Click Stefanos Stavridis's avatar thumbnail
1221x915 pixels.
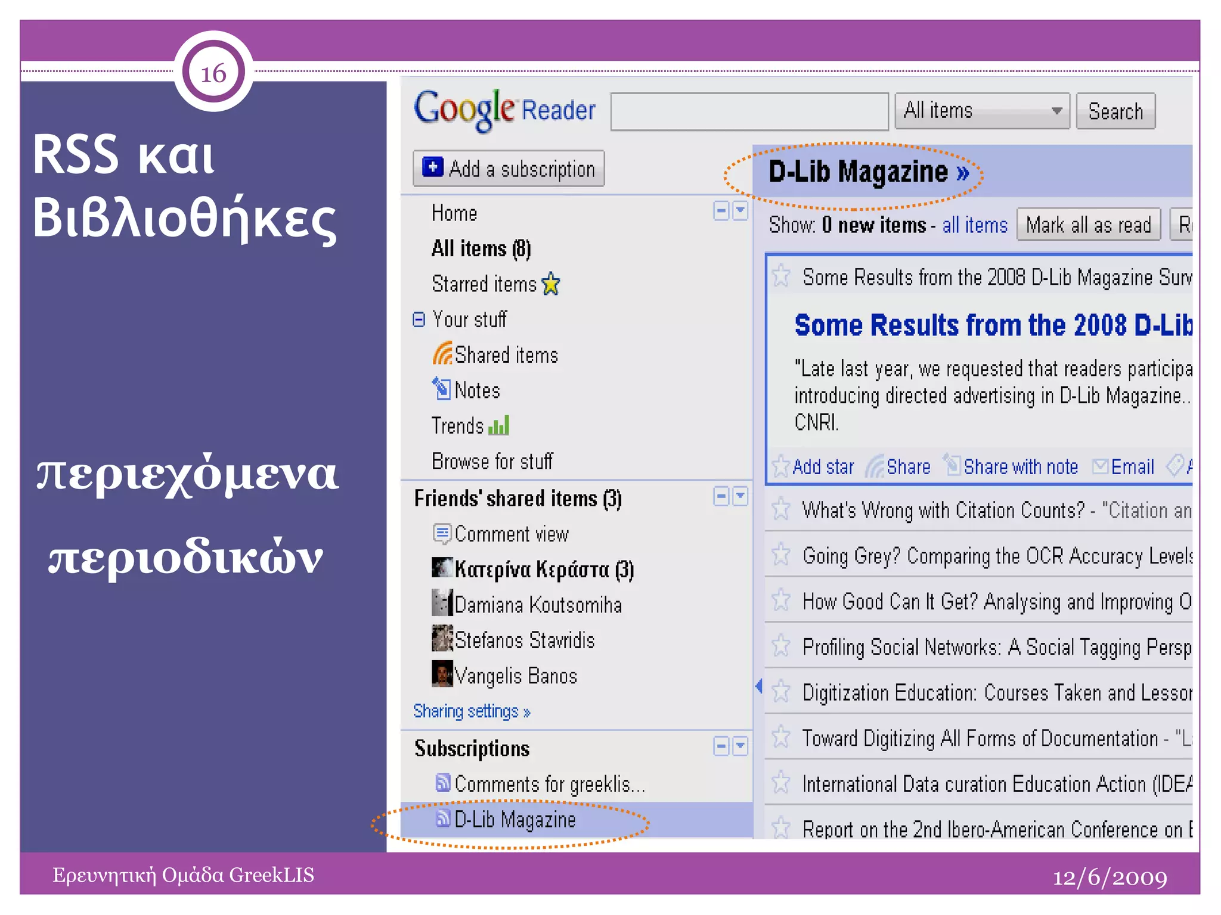[442, 638]
